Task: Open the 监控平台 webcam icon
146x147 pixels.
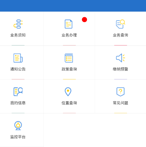Action: tap(18, 126)
